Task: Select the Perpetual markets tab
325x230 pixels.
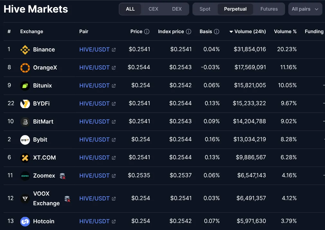Action: [235, 9]
